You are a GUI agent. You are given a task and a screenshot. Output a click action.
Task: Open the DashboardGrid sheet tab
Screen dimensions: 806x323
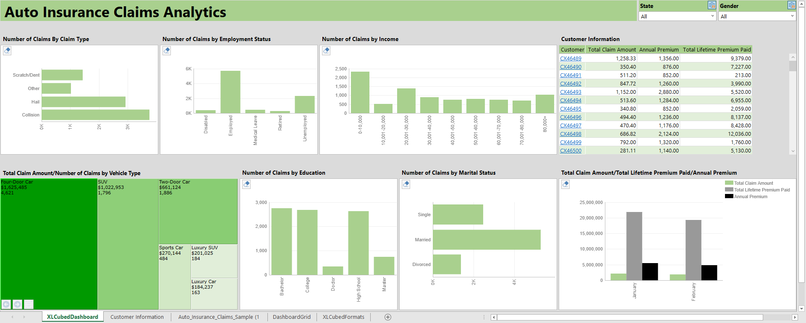tap(291, 317)
